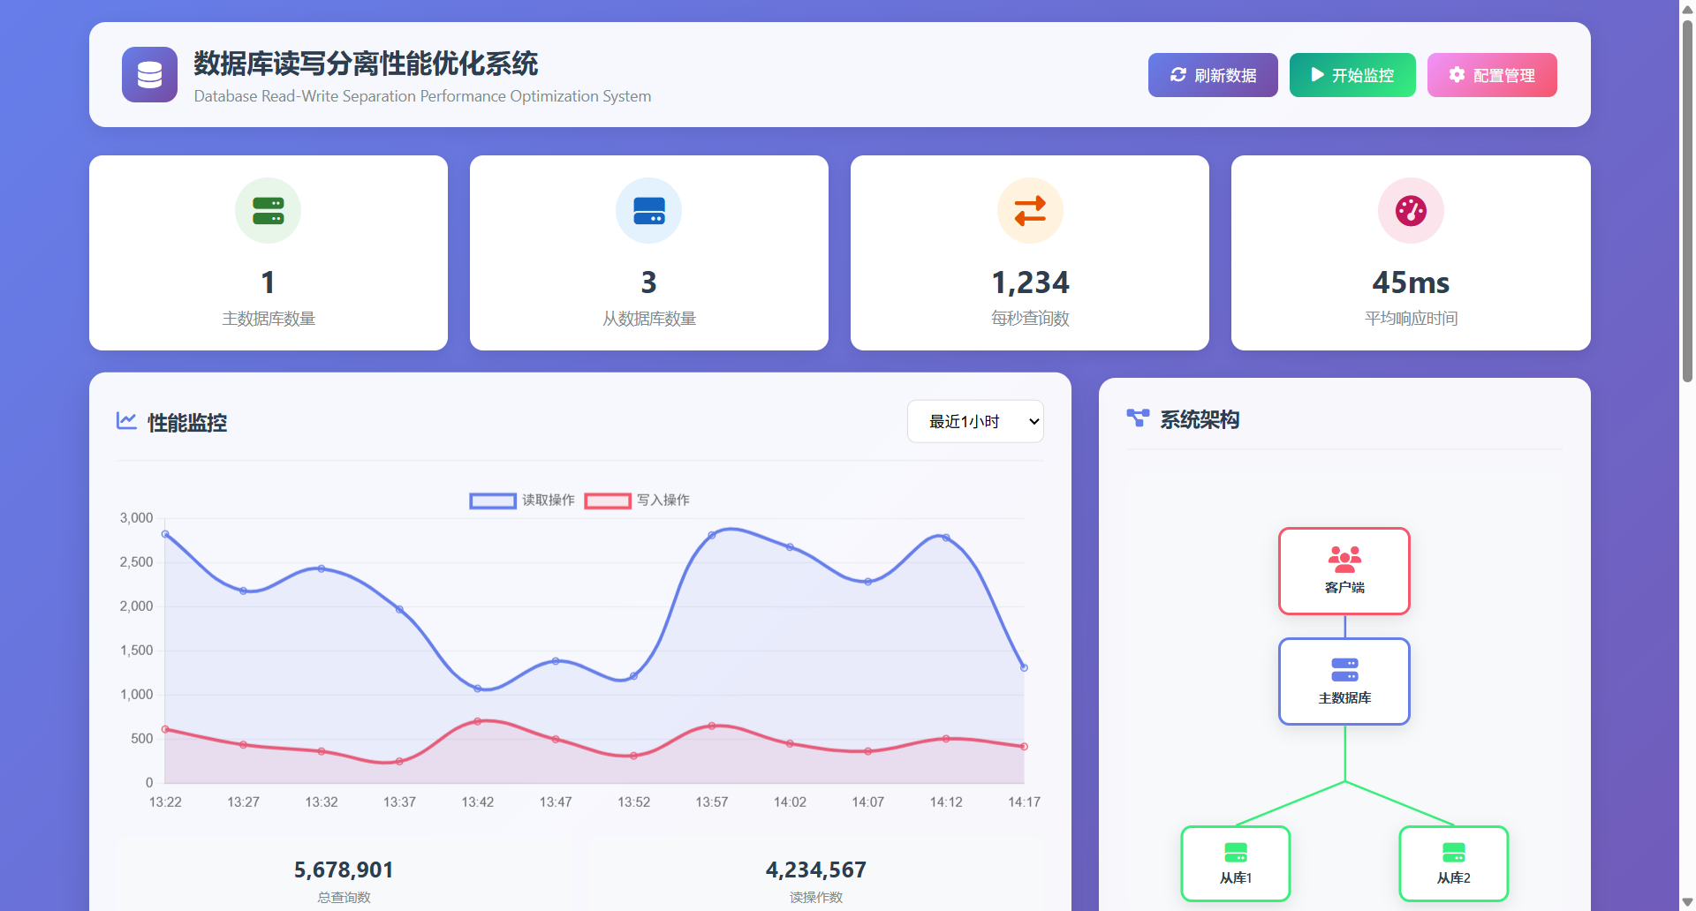Image resolution: width=1696 pixels, height=911 pixels.
Task: Toggle 写入操作 series in chart legend
Action: [x=636, y=501]
